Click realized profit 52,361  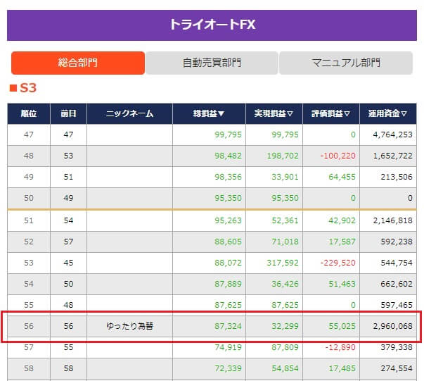(285, 220)
